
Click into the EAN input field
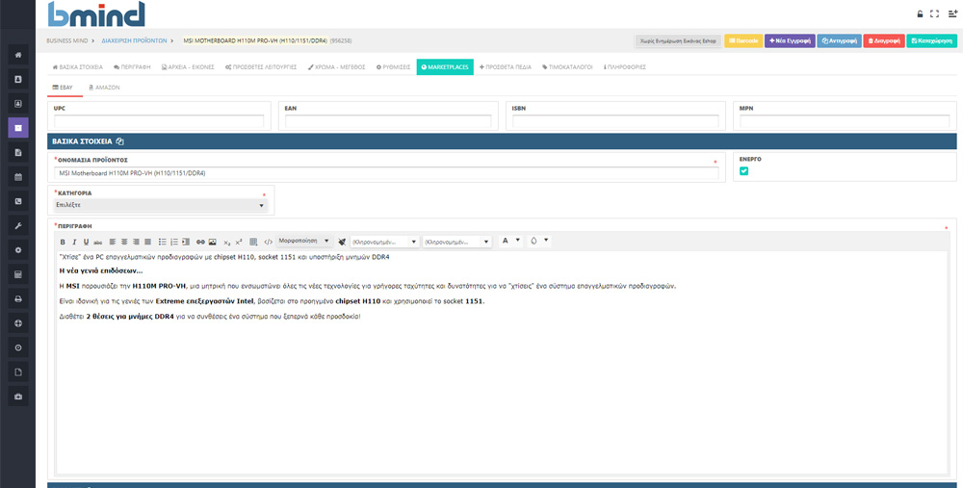coord(388,121)
